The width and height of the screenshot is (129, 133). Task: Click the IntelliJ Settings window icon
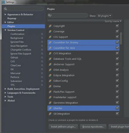(x=3, y=2)
